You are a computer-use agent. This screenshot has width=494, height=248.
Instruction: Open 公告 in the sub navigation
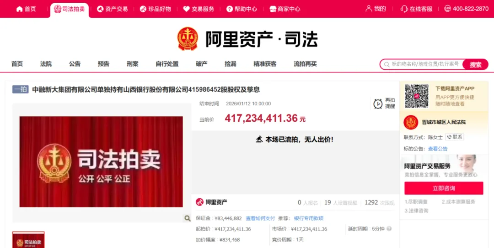coord(75,64)
